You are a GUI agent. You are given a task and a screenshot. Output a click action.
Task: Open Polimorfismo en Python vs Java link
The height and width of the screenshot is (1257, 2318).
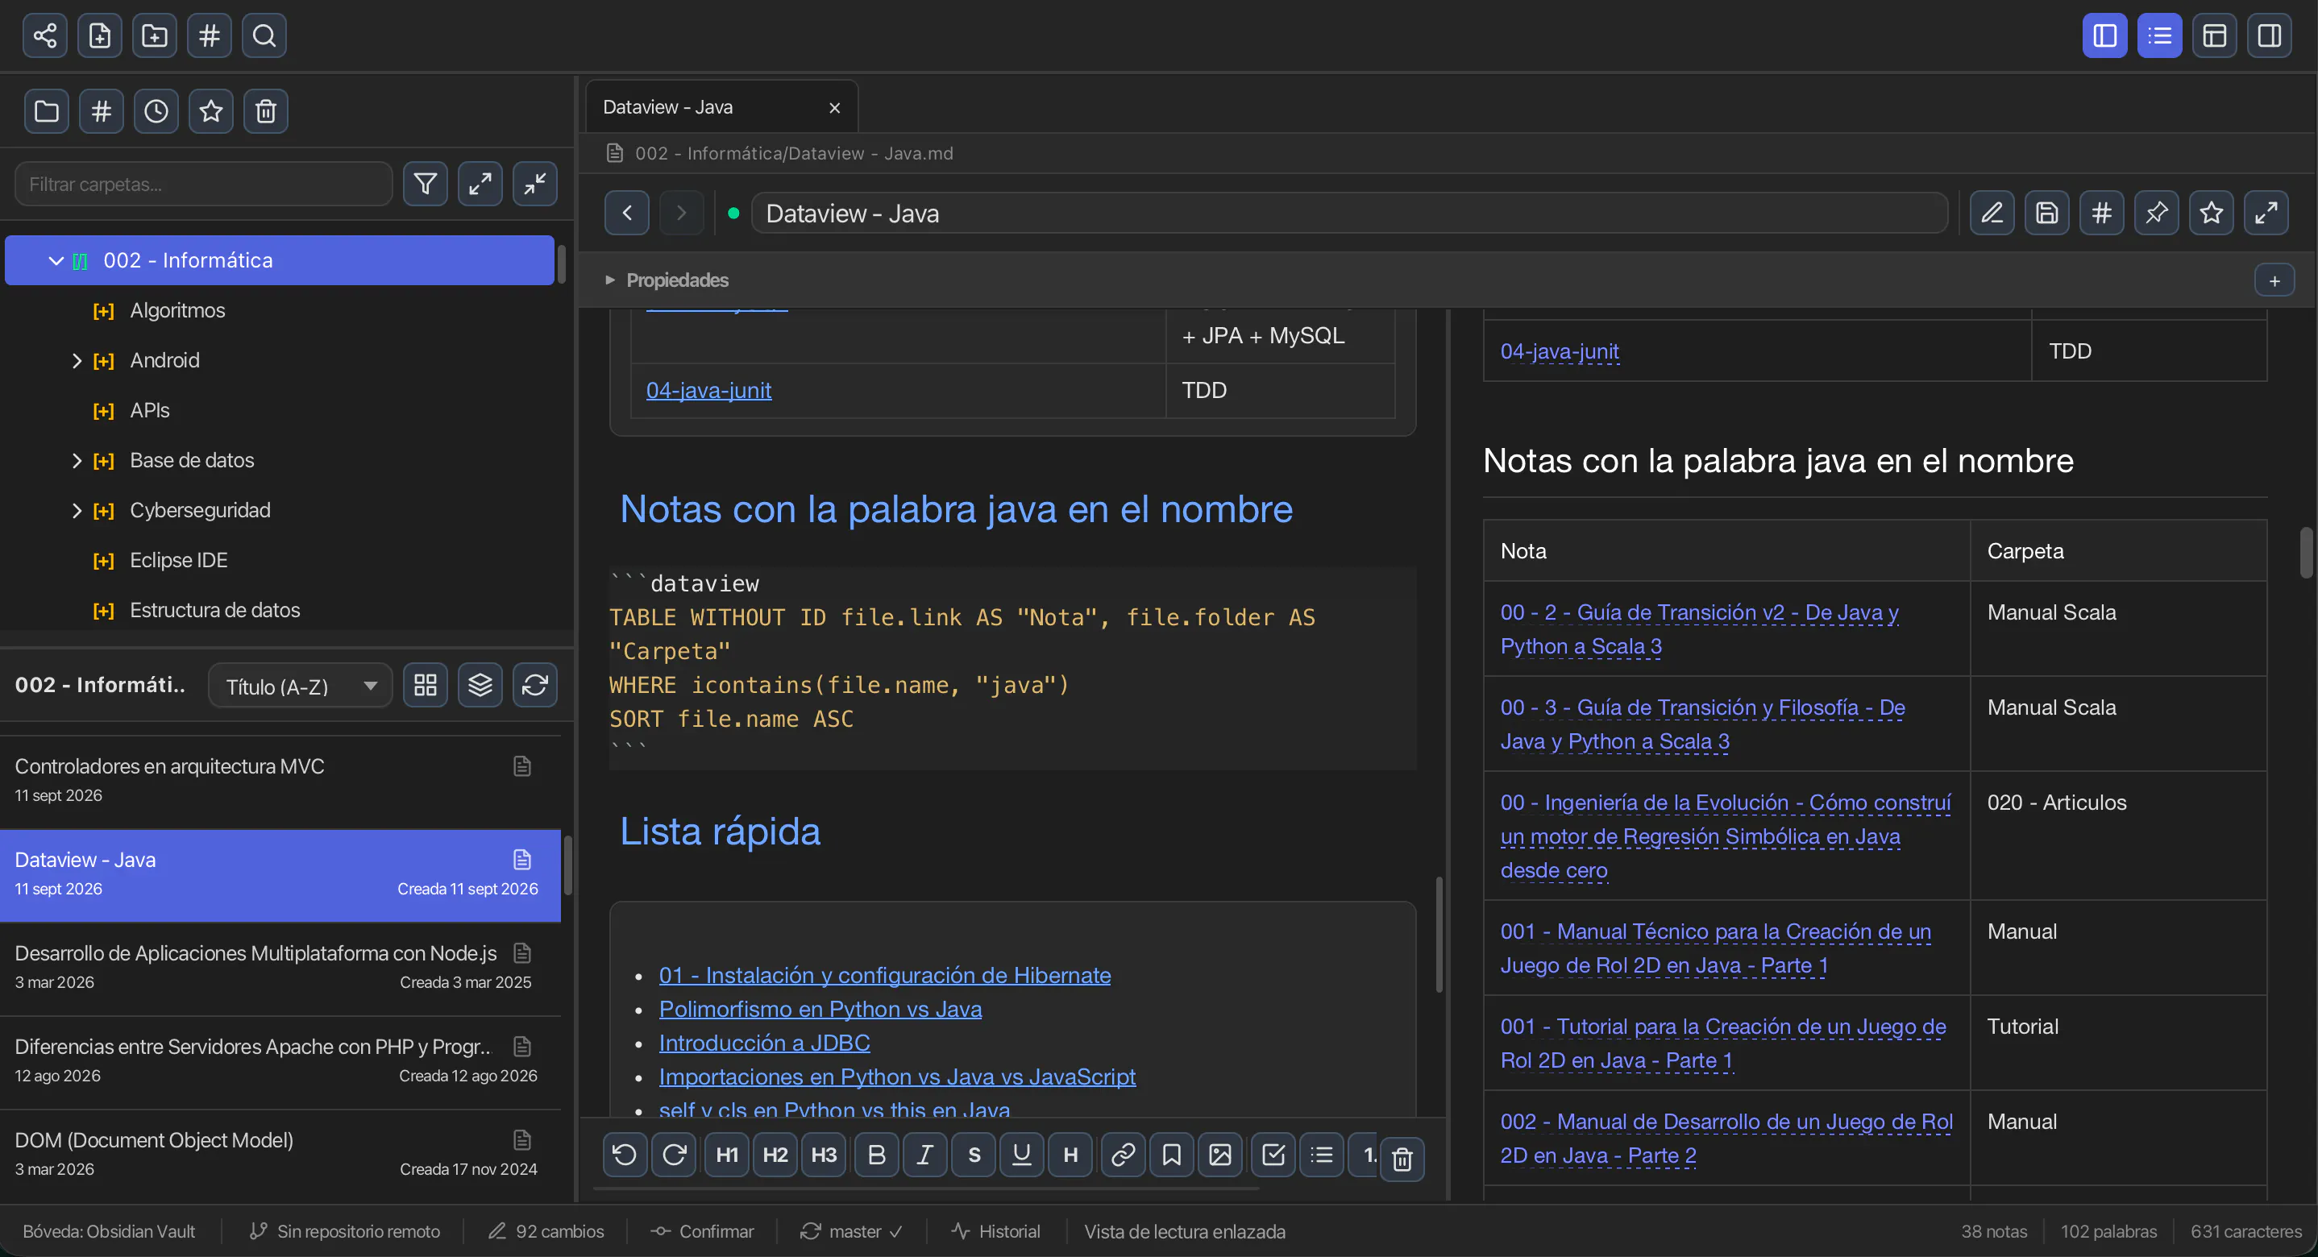coord(820,1009)
